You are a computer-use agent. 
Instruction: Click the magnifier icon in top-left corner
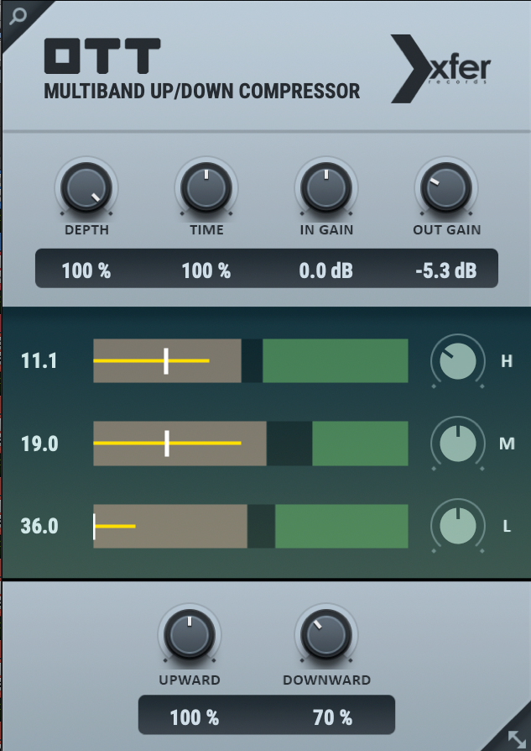(x=17, y=15)
